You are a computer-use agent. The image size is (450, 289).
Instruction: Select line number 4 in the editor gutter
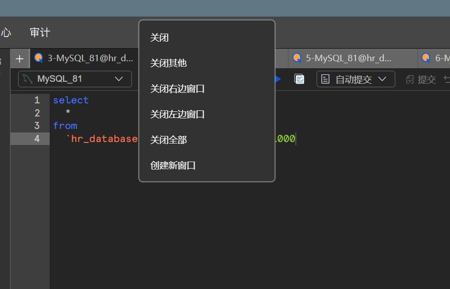[37, 138]
